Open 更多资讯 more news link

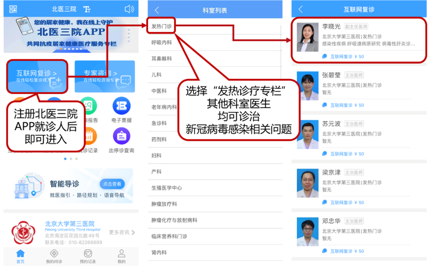[122, 232]
